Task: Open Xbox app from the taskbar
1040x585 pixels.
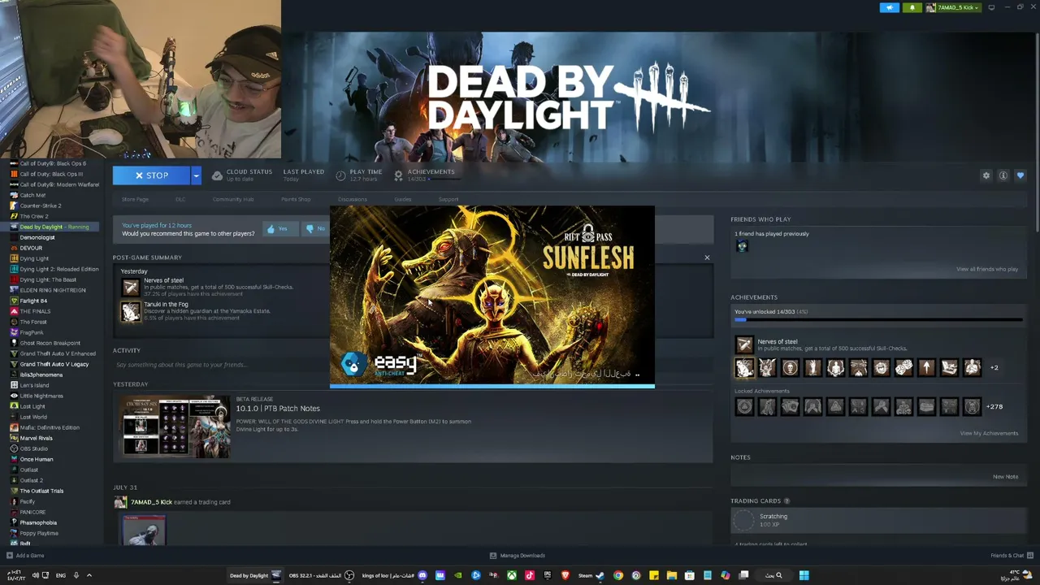Action: (x=512, y=575)
